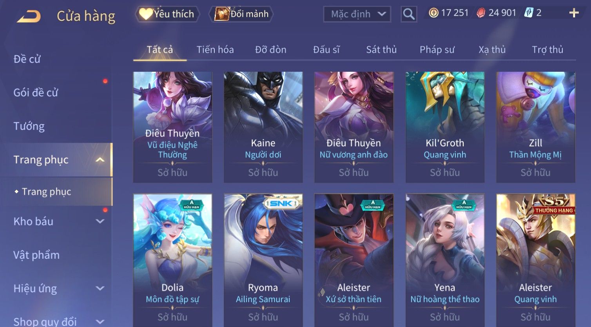
Task: Switch to the Pháp sư tab
Action: pos(437,50)
